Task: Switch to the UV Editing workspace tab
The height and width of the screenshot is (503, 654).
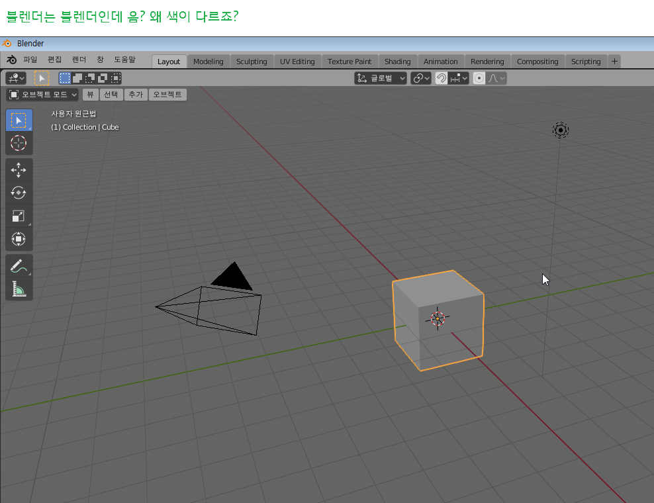Action: tap(297, 62)
